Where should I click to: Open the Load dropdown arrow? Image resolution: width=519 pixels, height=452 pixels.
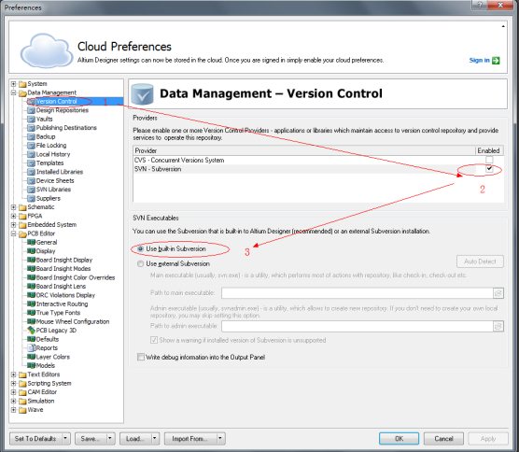(x=155, y=438)
